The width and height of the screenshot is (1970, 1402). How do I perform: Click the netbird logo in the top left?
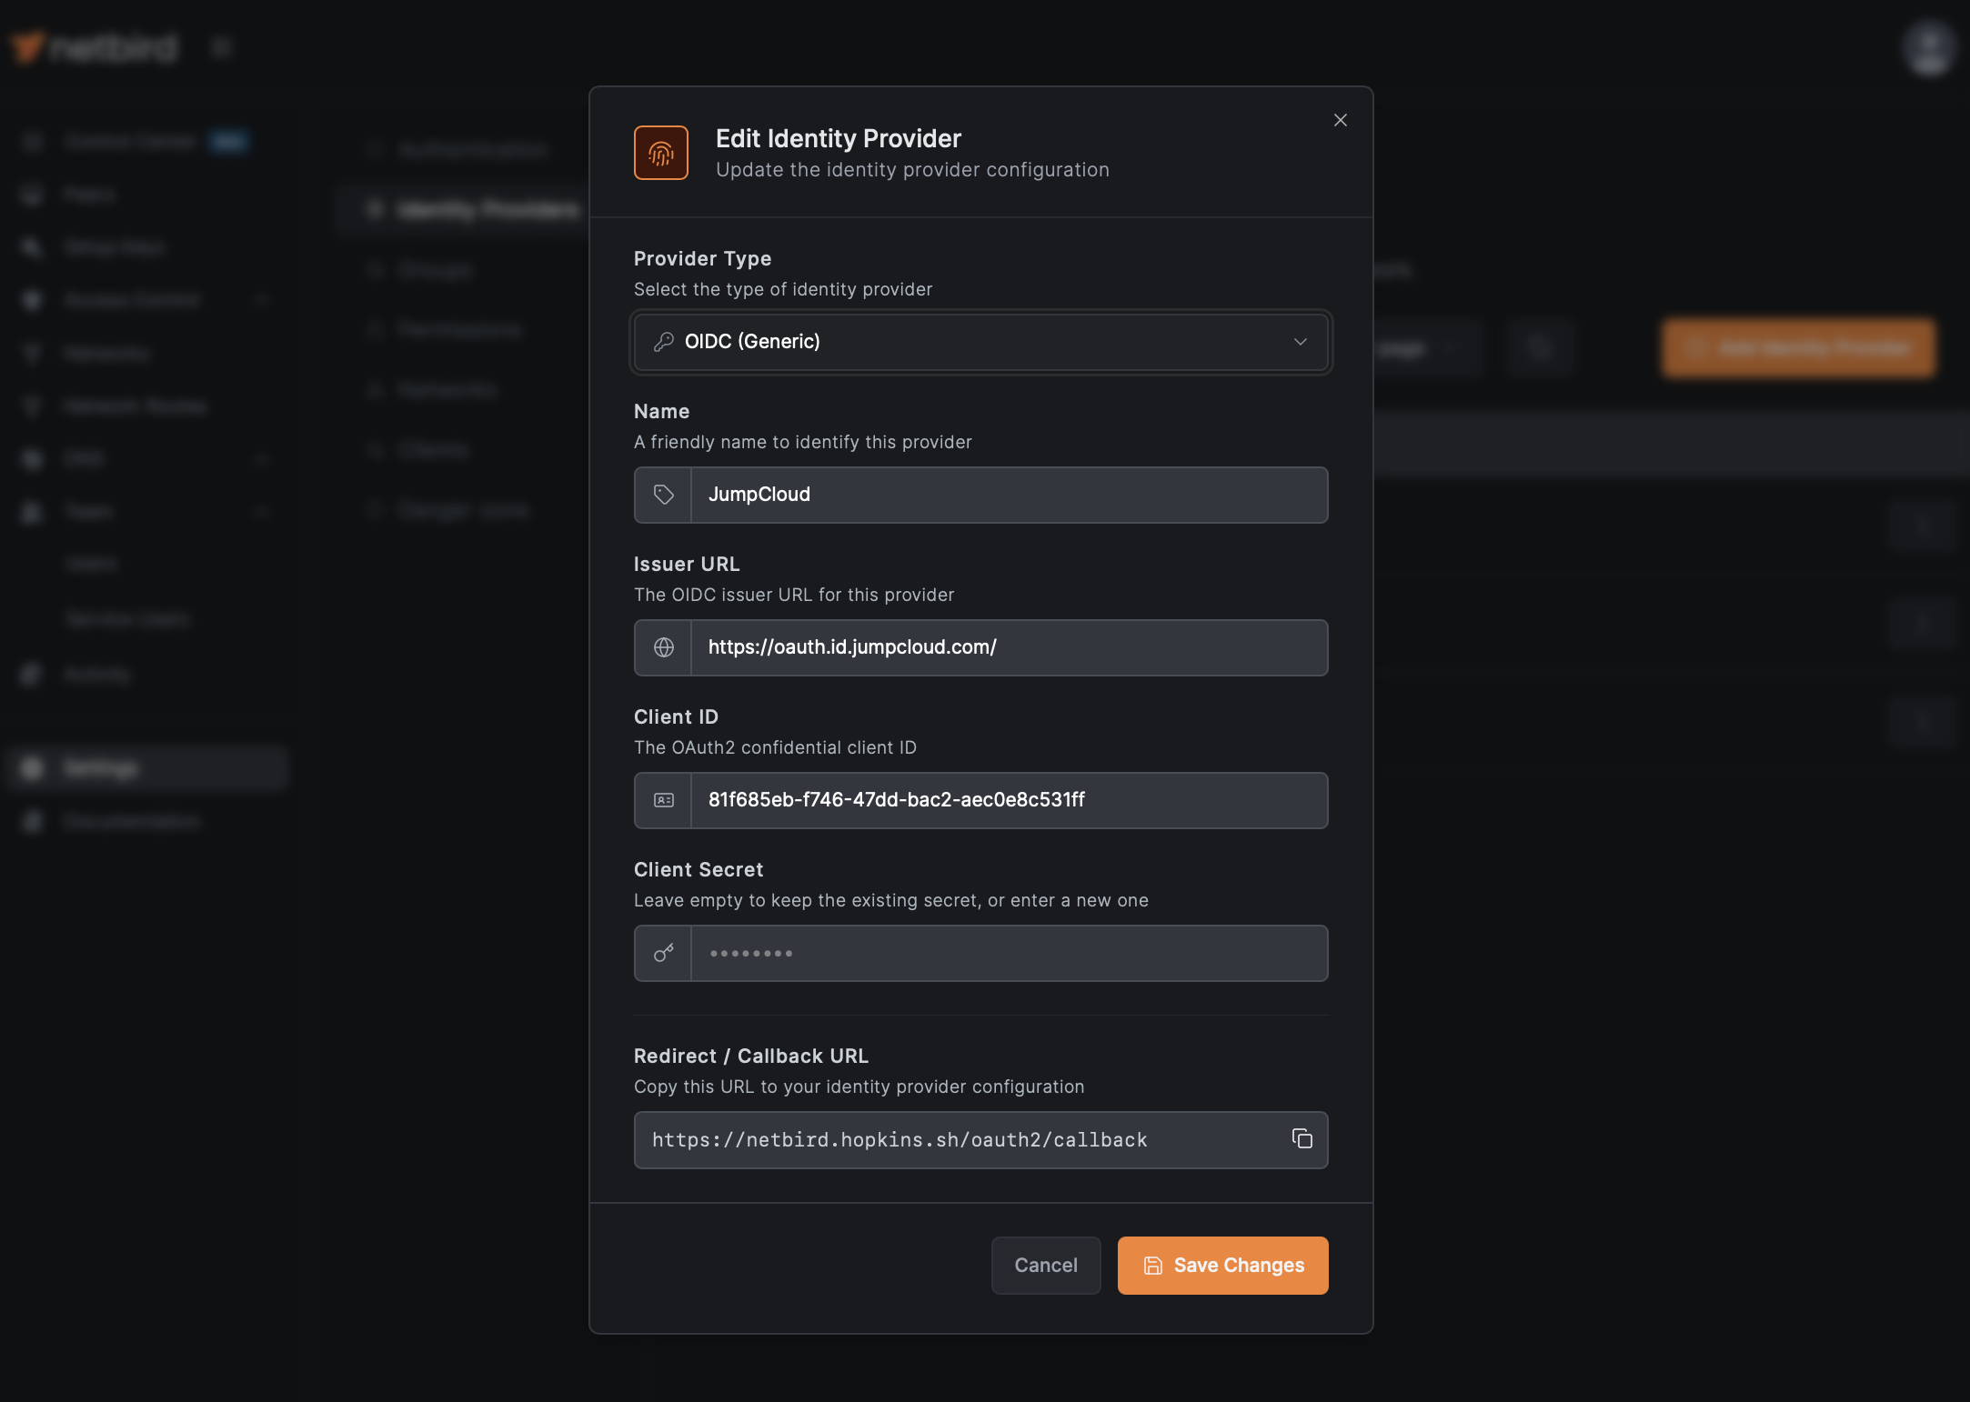pos(94,46)
